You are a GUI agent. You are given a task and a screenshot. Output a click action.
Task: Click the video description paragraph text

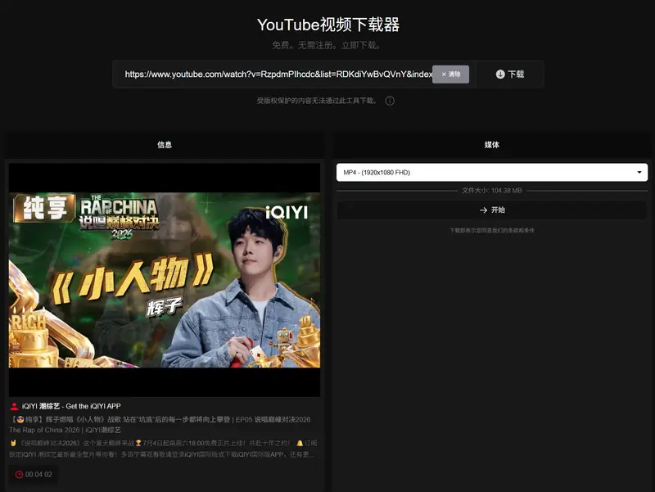[163, 449]
